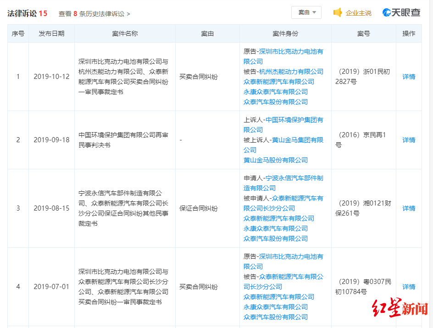Open 众泰新能源汽车有限公司长沙分公司 link in row 3
Viewport: 433px width, 328px height.
(x=283, y=203)
